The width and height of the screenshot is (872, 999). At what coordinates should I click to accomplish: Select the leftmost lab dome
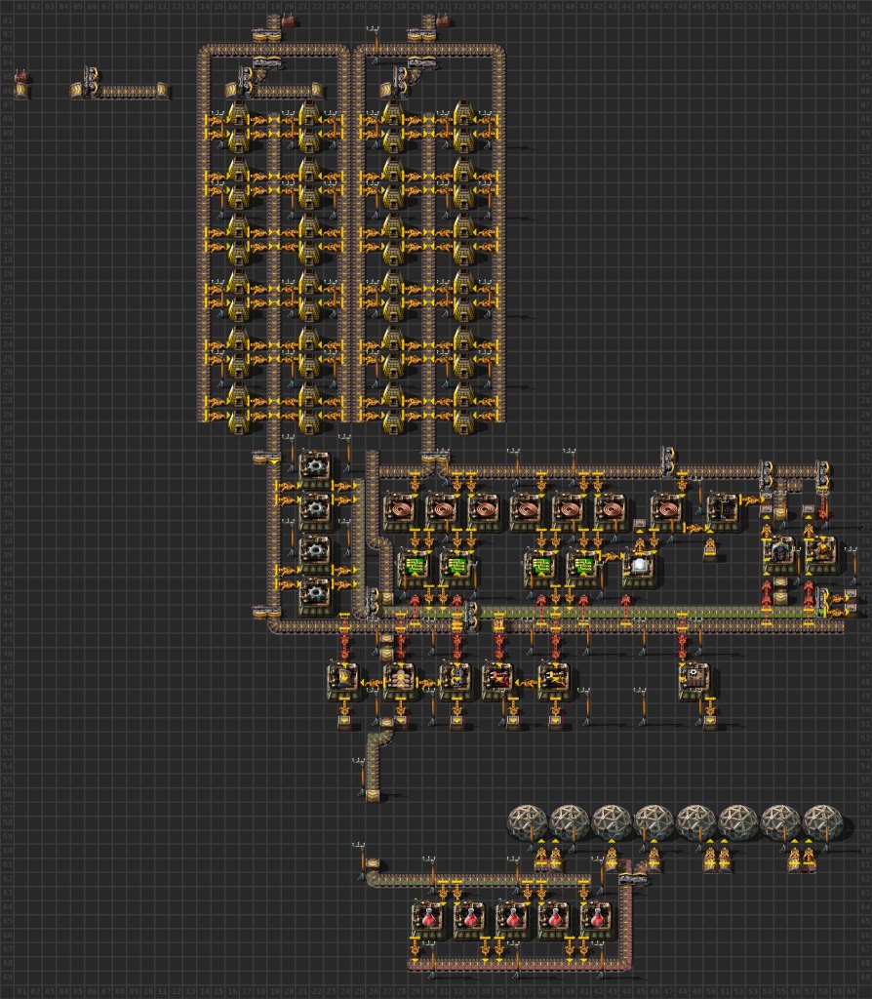coord(528,821)
